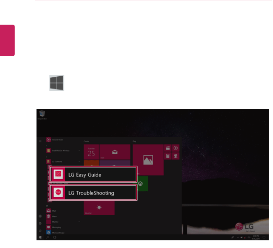Open the Mail live tile

[115, 152]
